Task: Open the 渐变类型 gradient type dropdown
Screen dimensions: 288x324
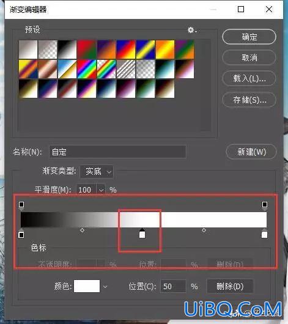Action: pos(97,172)
